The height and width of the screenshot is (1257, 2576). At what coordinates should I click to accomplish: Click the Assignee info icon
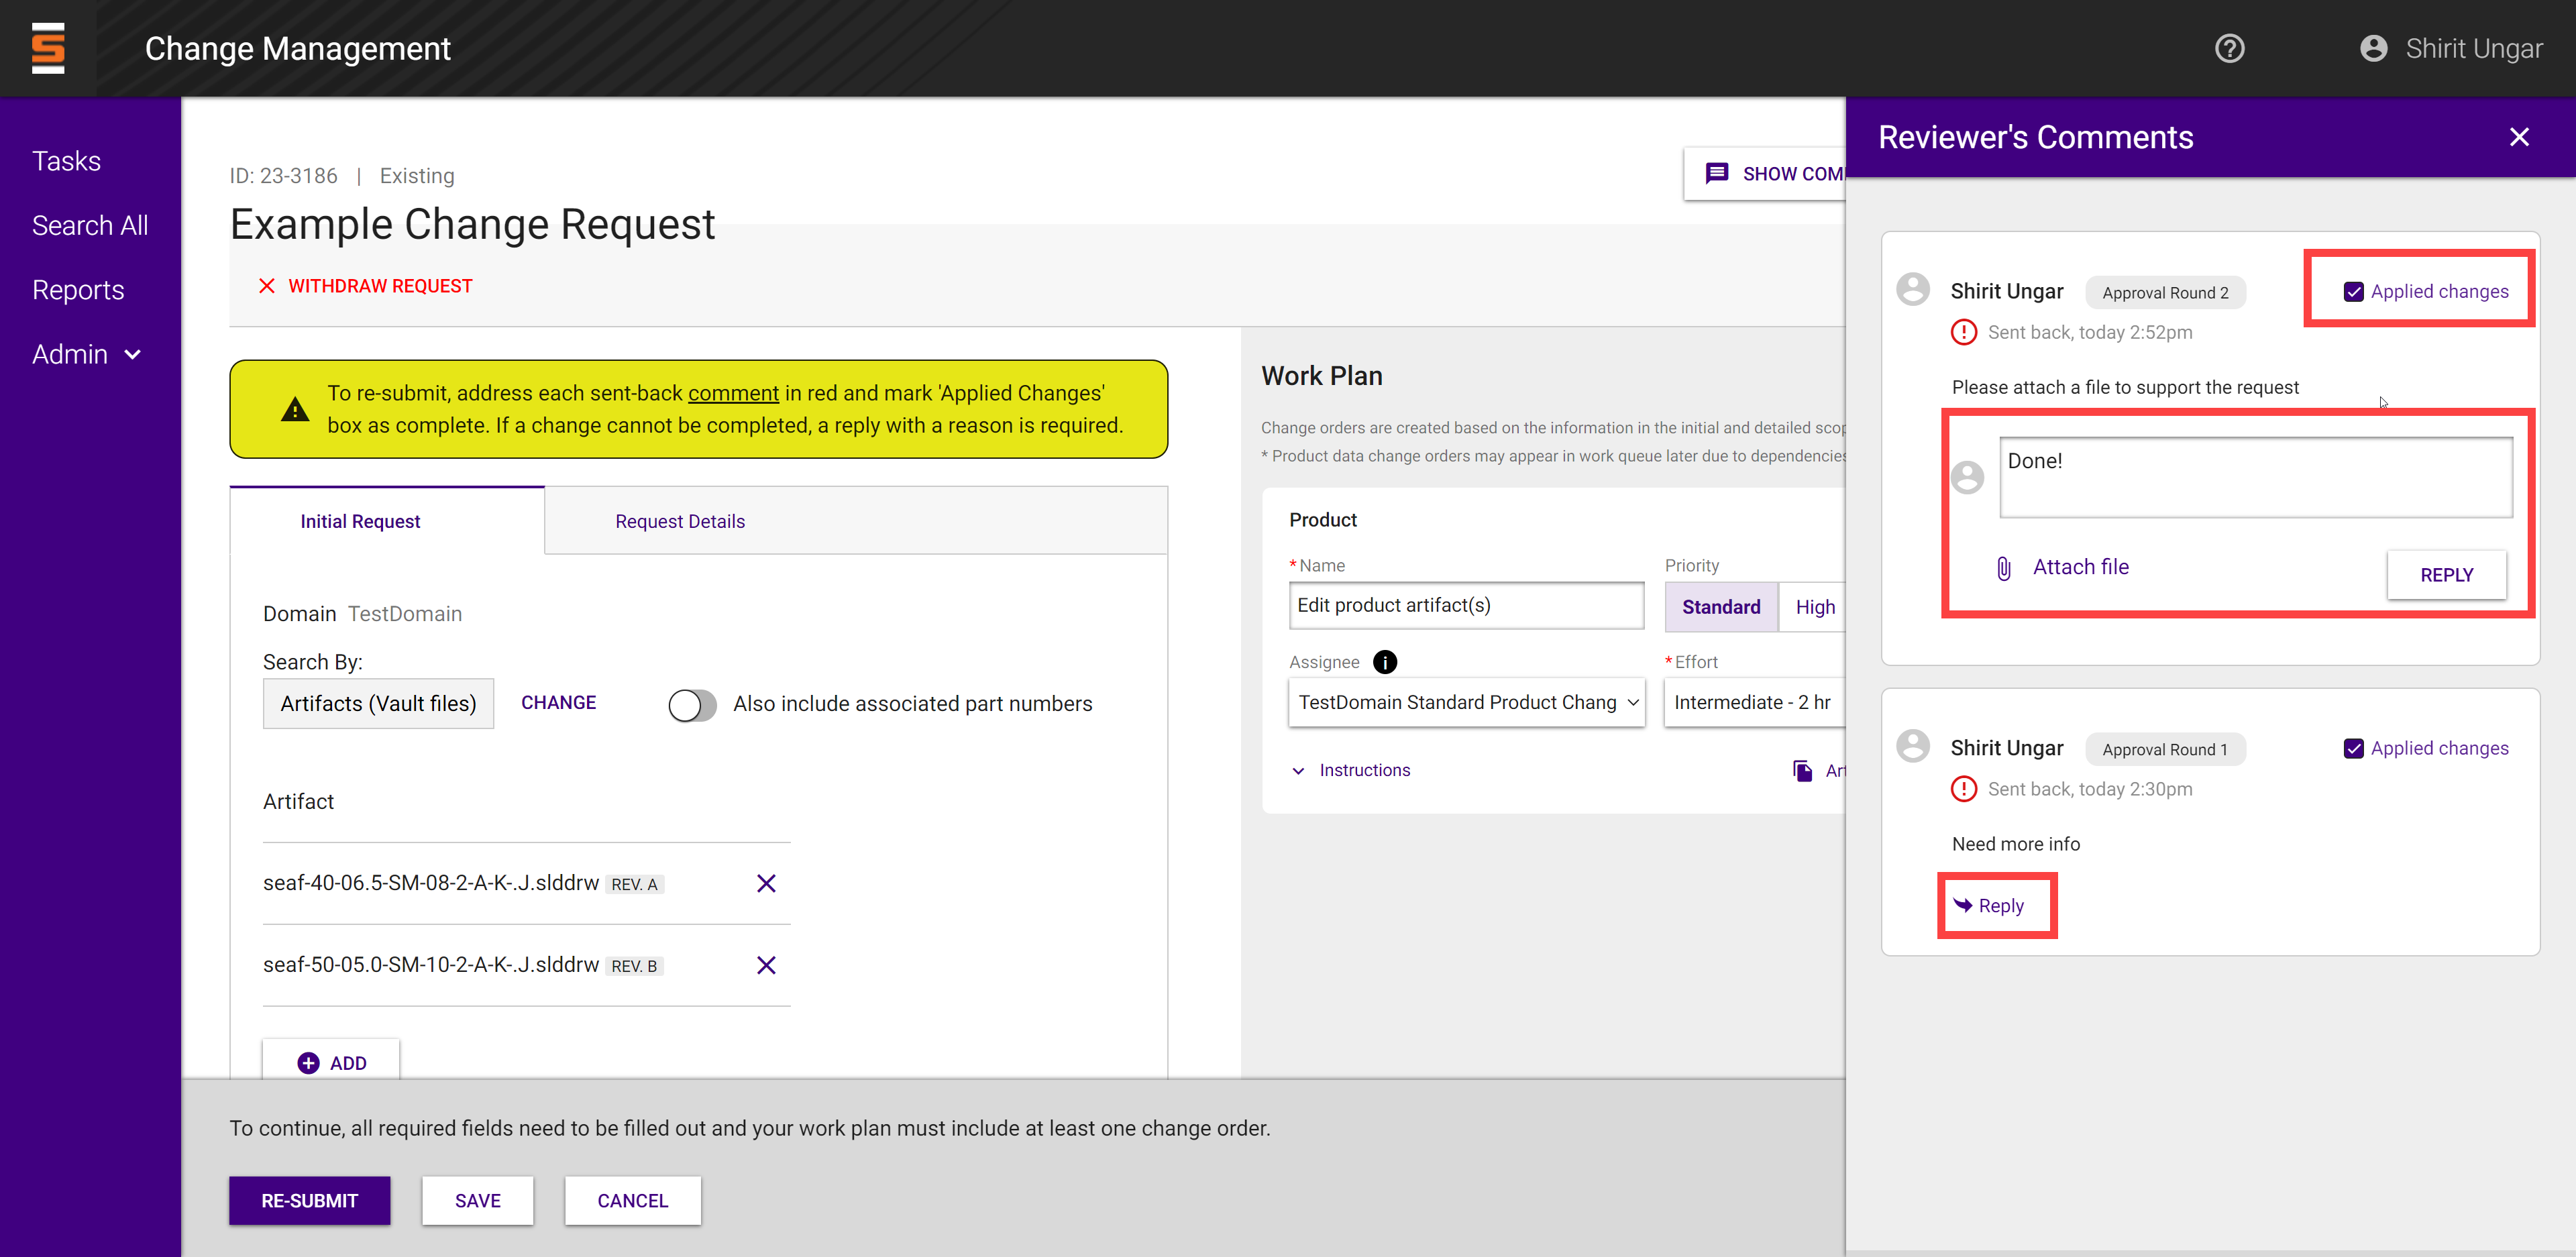[1384, 662]
